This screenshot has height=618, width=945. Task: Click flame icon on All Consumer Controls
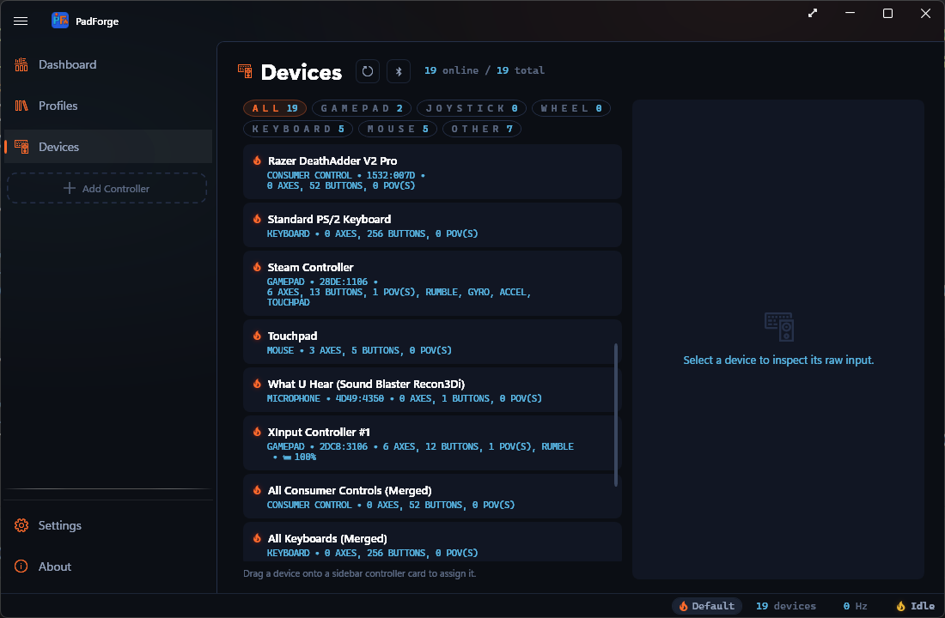258,490
